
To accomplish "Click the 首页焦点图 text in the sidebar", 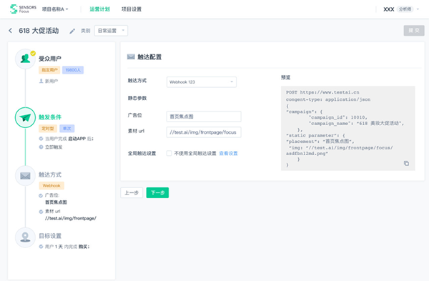I will (x=56, y=202).
